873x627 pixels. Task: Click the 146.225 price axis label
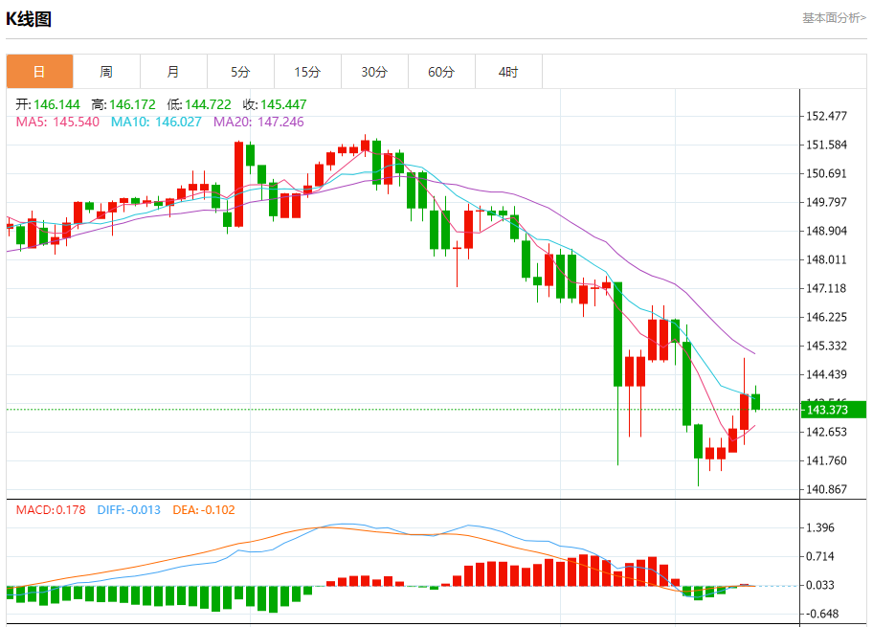827,317
